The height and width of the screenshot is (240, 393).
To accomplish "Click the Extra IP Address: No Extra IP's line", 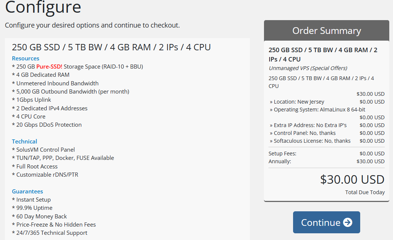I will [x=310, y=125].
